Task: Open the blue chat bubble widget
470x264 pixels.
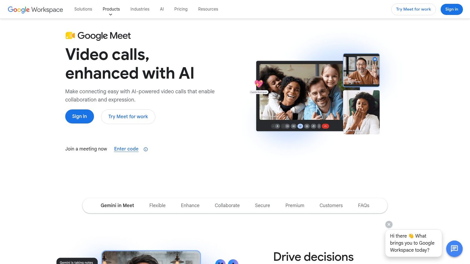Action: pos(454,249)
